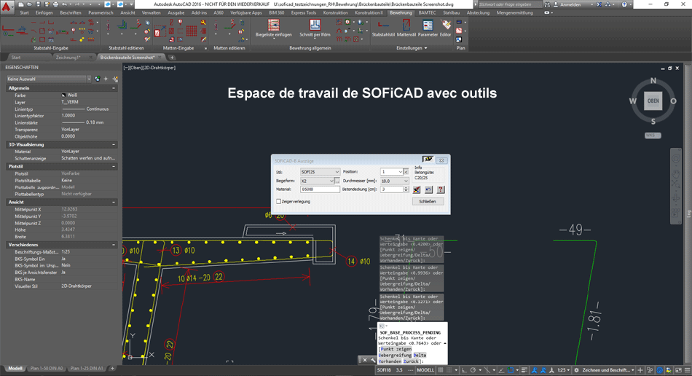Collapse the Ansicht properties section
The image size is (692, 376).
(x=114, y=202)
